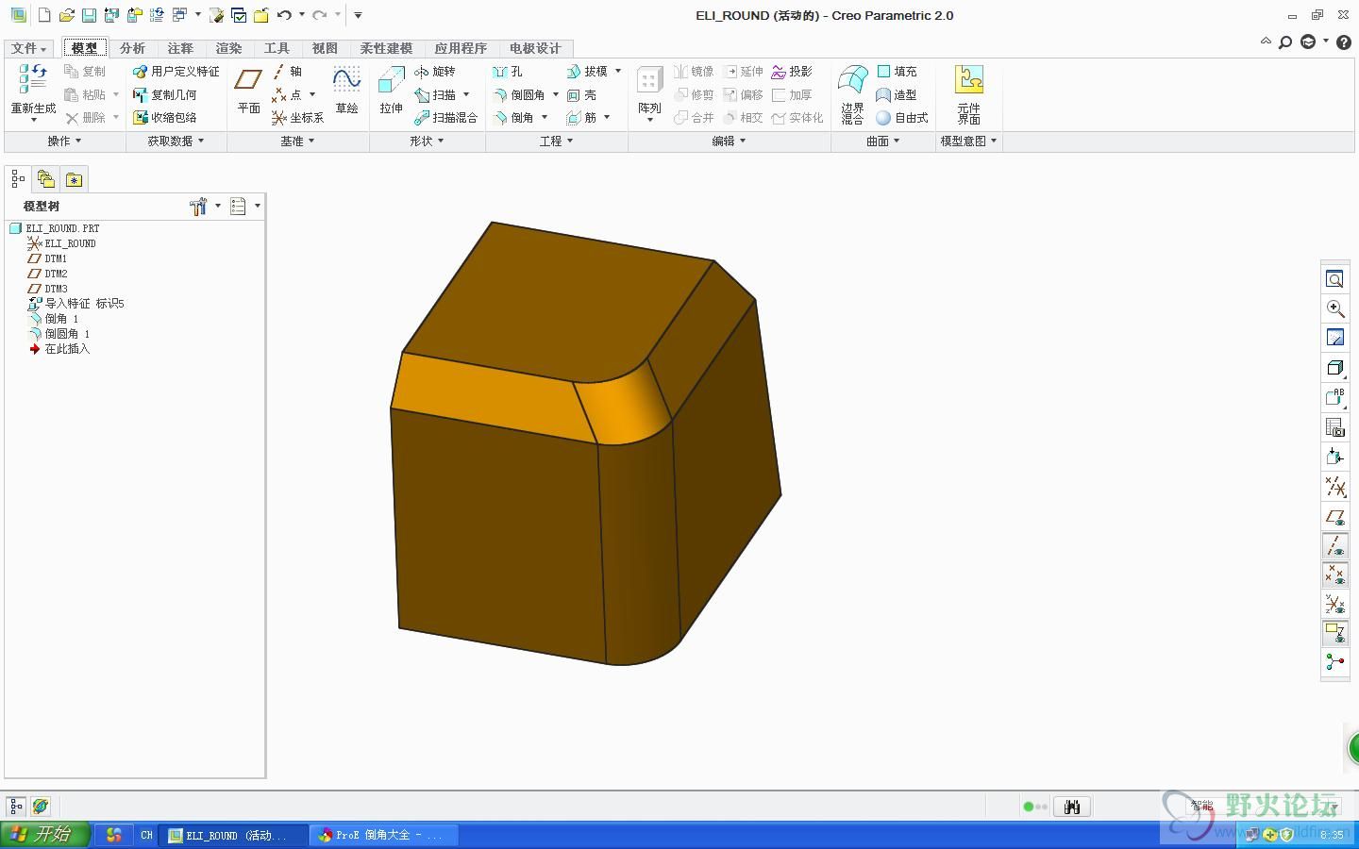Expand the 基准 group dropdown
1359x849 pixels.
pyautogui.click(x=297, y=141)
